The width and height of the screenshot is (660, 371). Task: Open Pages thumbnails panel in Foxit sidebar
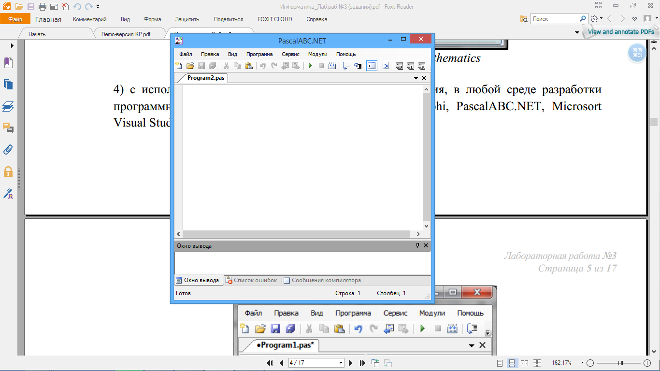pyautogui.click(x=8, y=85)
